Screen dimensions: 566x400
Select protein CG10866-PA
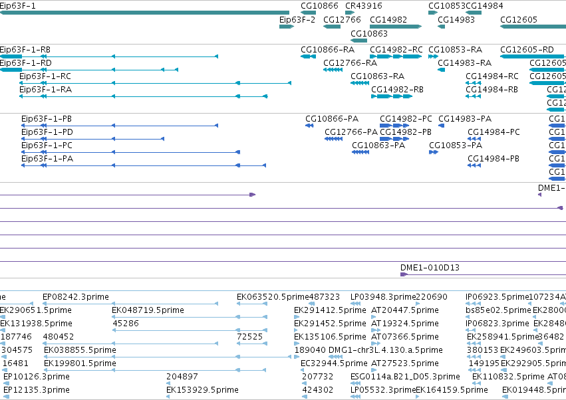332,119
